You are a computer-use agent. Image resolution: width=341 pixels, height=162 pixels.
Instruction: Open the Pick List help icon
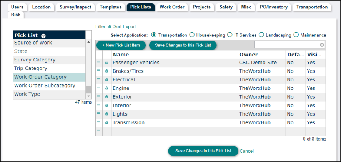[43, 36]
